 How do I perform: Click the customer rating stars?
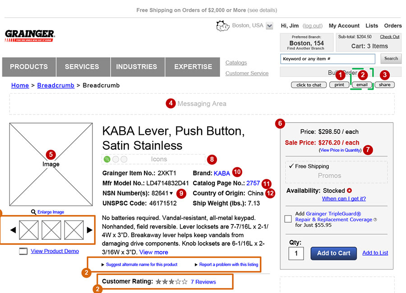(171, 282)
